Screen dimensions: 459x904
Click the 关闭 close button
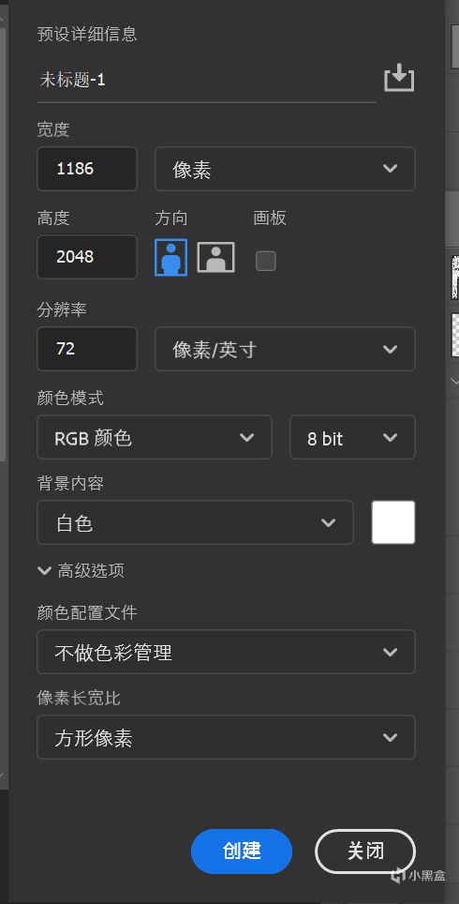point(365,851)
